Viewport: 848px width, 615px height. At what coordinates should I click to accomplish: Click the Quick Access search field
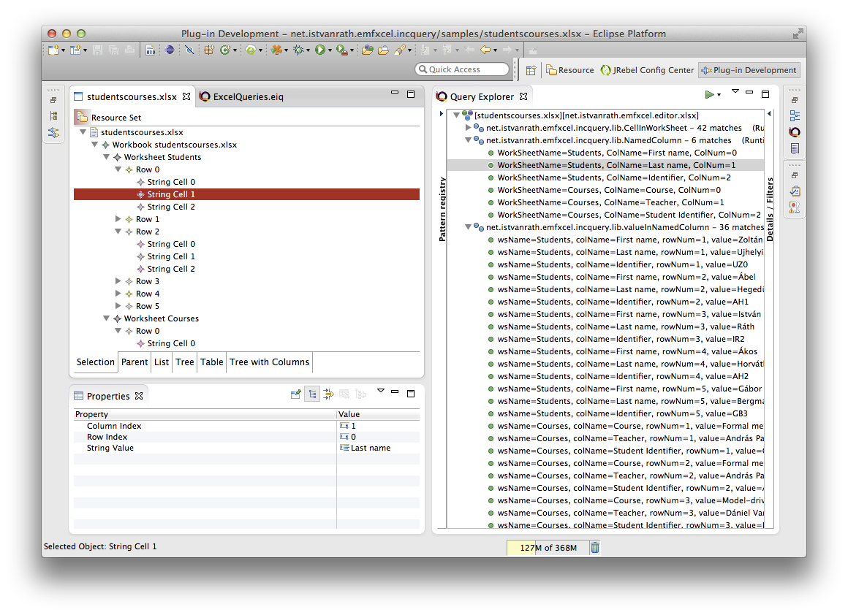tap(463, 69)
